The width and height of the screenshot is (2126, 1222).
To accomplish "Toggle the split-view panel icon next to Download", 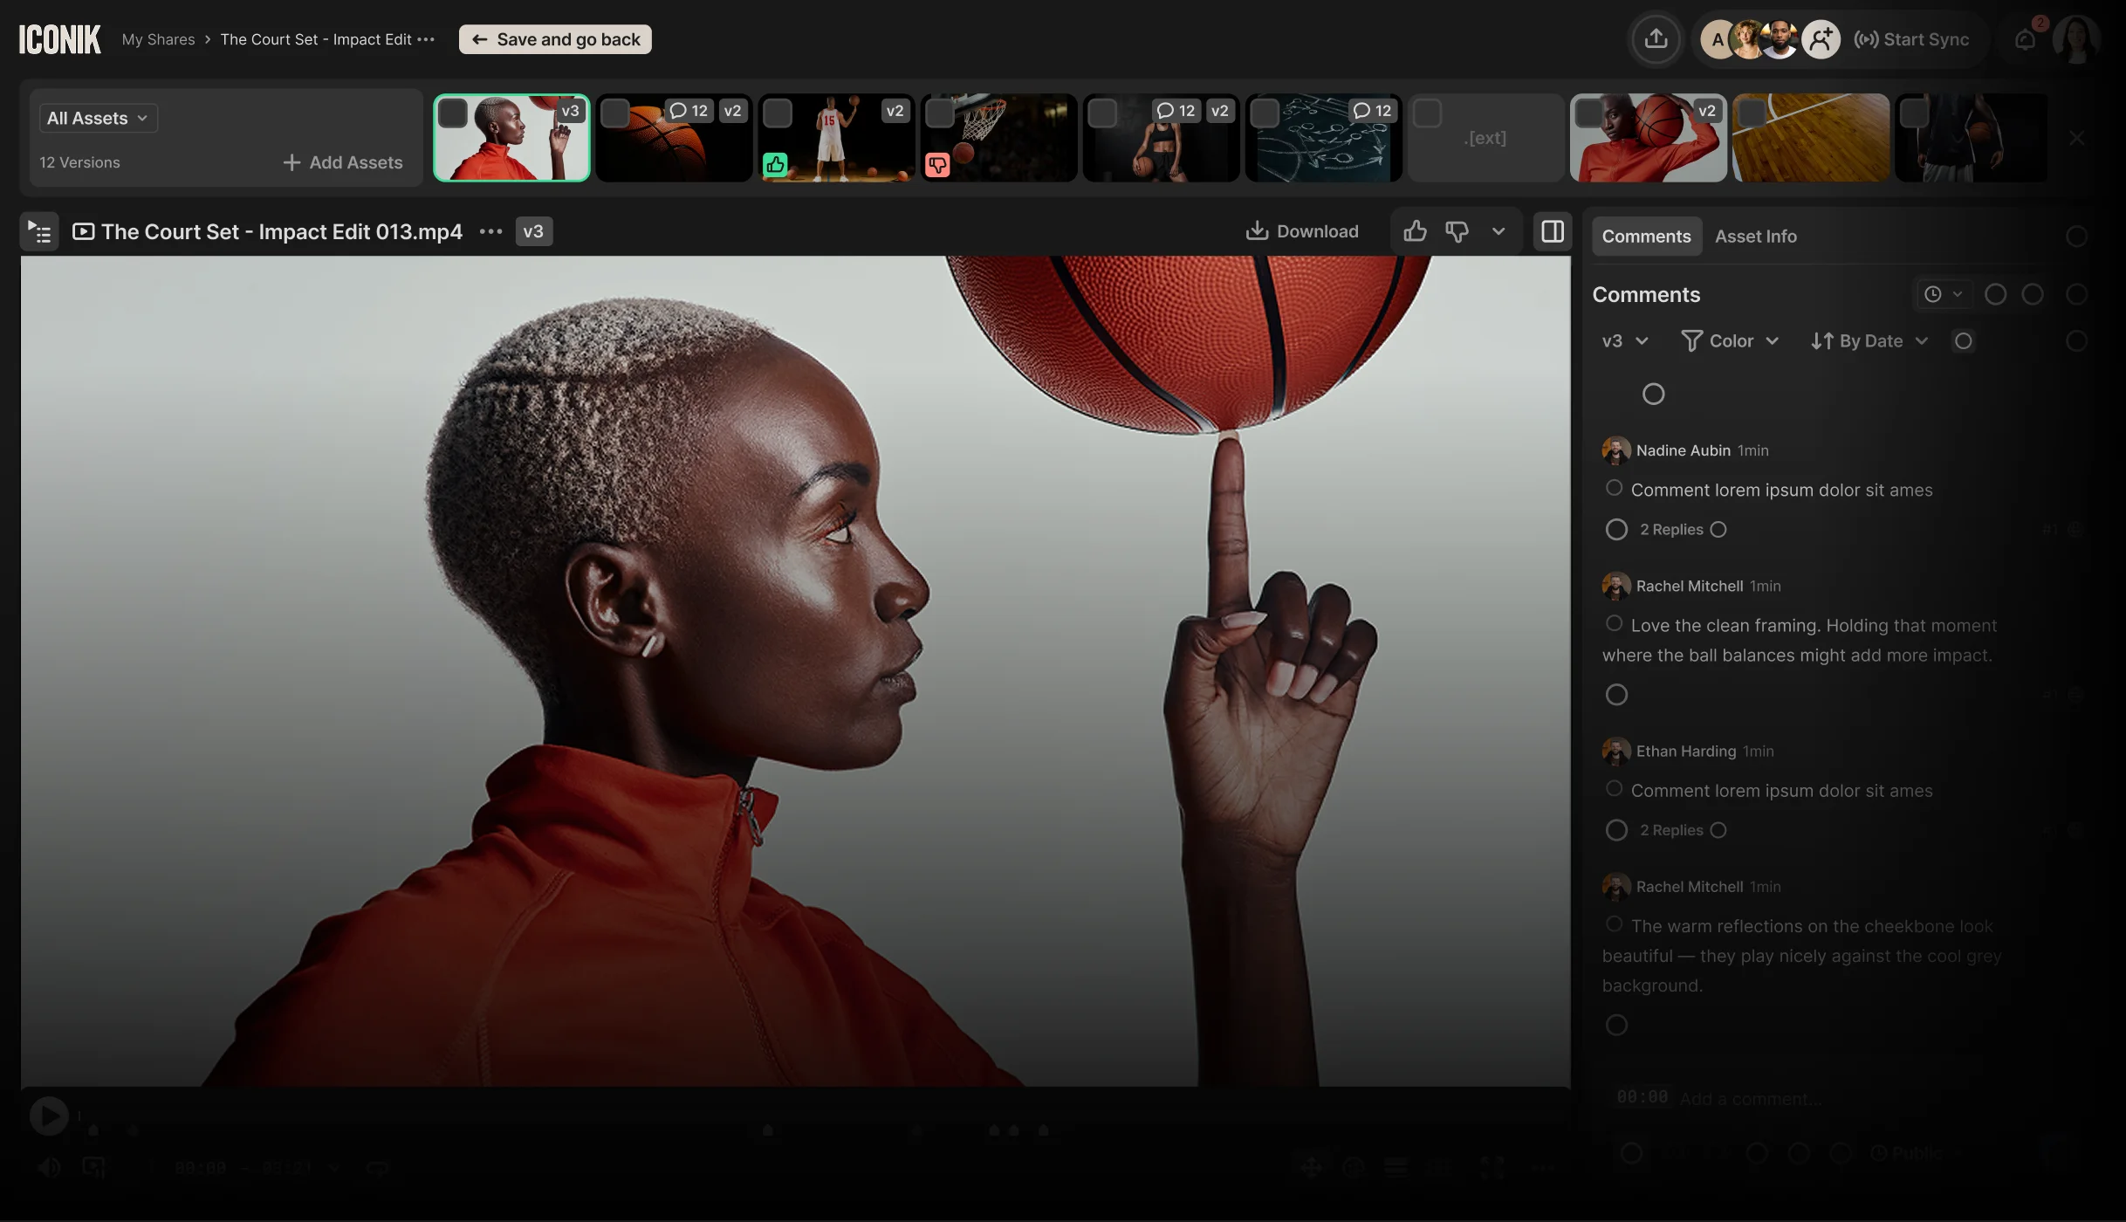I will 1553,231.
